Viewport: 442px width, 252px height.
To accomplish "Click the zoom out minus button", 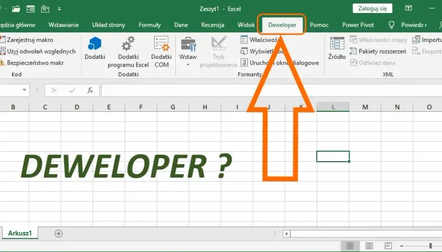I will (x=402, y=246).
